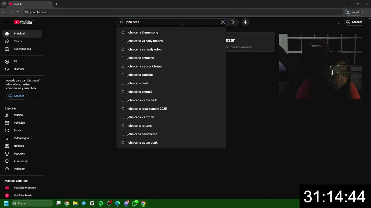Select suggestion 'john cena vs r truth'
The width and height of the screenshot is (371, 208).
coord(171,117)
